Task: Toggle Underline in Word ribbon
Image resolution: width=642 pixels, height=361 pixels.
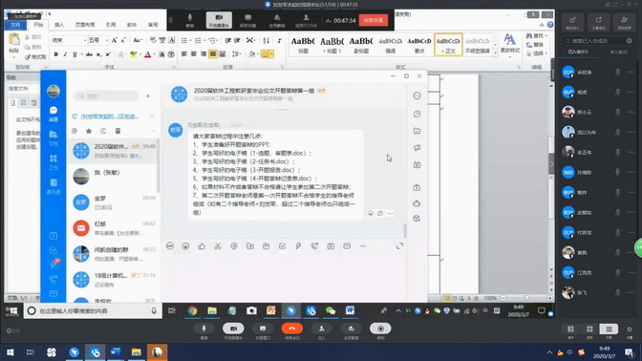Action: click(x=75, y=54)
